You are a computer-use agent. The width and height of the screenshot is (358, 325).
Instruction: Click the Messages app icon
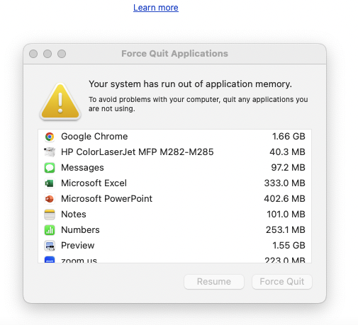(x=50, y=168)
